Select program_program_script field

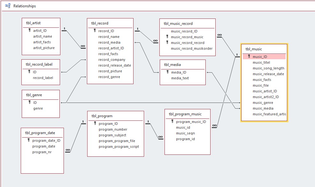119,147
